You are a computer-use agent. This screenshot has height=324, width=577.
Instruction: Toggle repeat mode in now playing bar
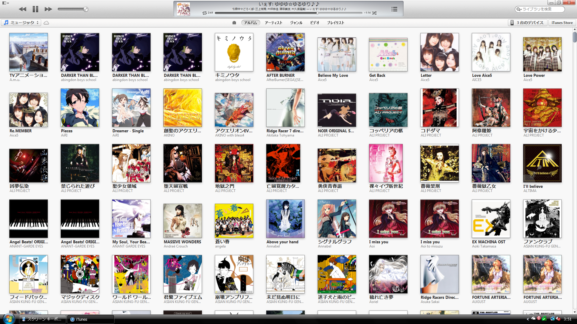click(x=205, y=13)
